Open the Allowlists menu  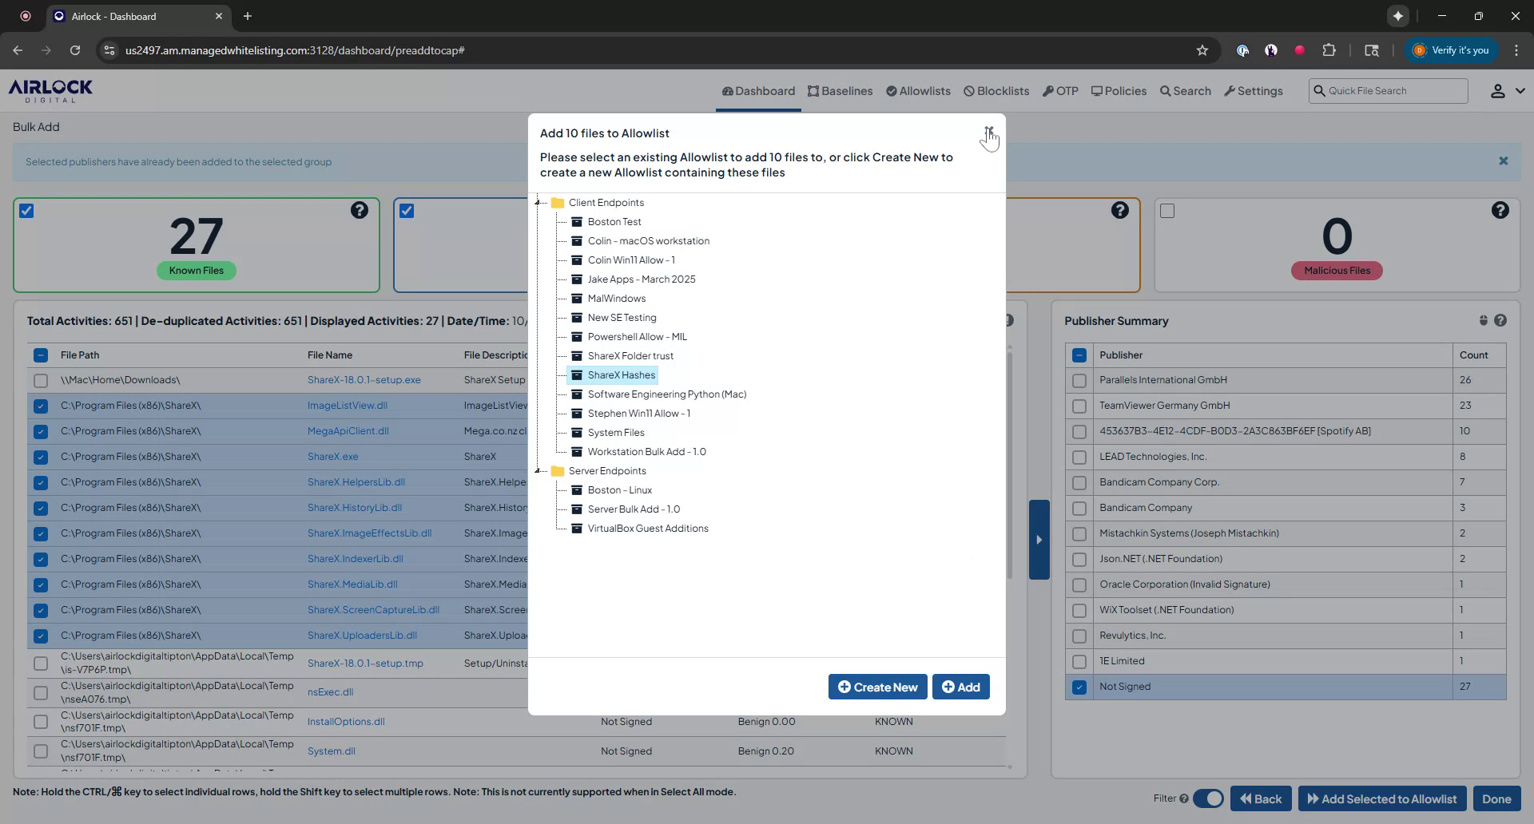tap(918, 91)
